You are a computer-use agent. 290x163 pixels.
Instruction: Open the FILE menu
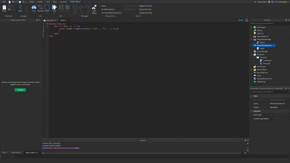tap(4, 2)
